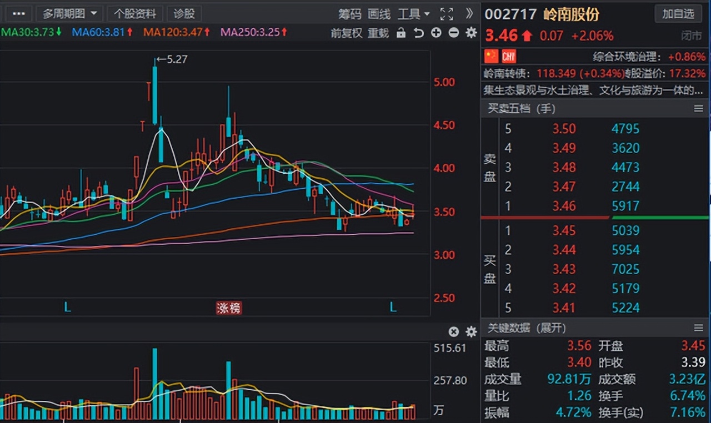Enable 画线 drawing mode
711x423 pixels.
(x=379, y=14)
